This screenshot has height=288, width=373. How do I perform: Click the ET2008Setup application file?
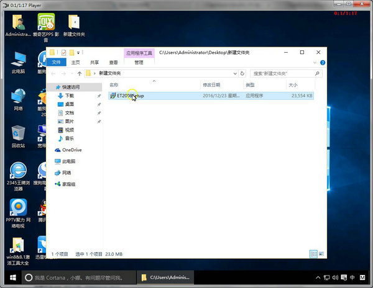coord(129,96)
